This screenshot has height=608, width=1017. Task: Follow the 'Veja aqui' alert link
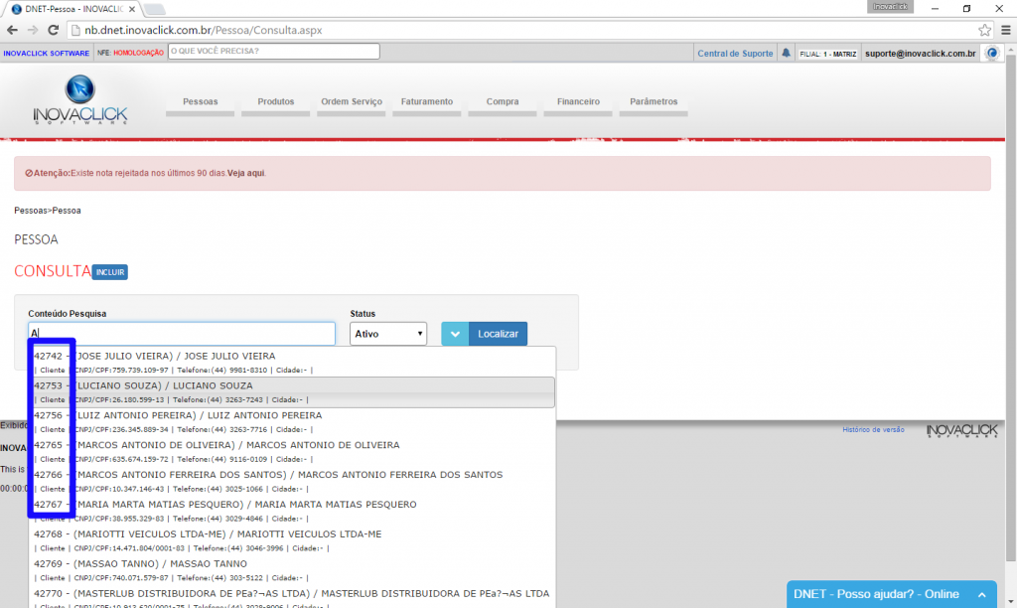(246, 173)
